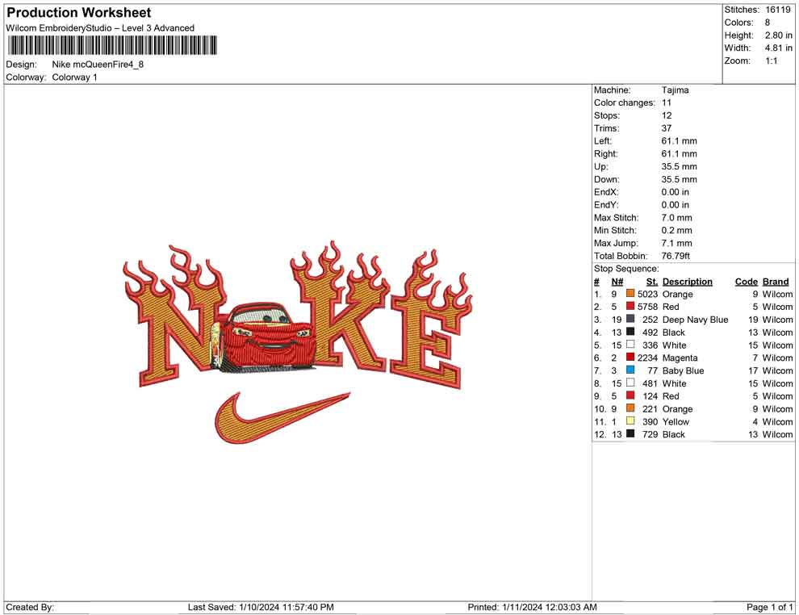The height and width of the screenshot is (615, 799).
Task: Click the orange swatch for stop 1
Action: 630,295
